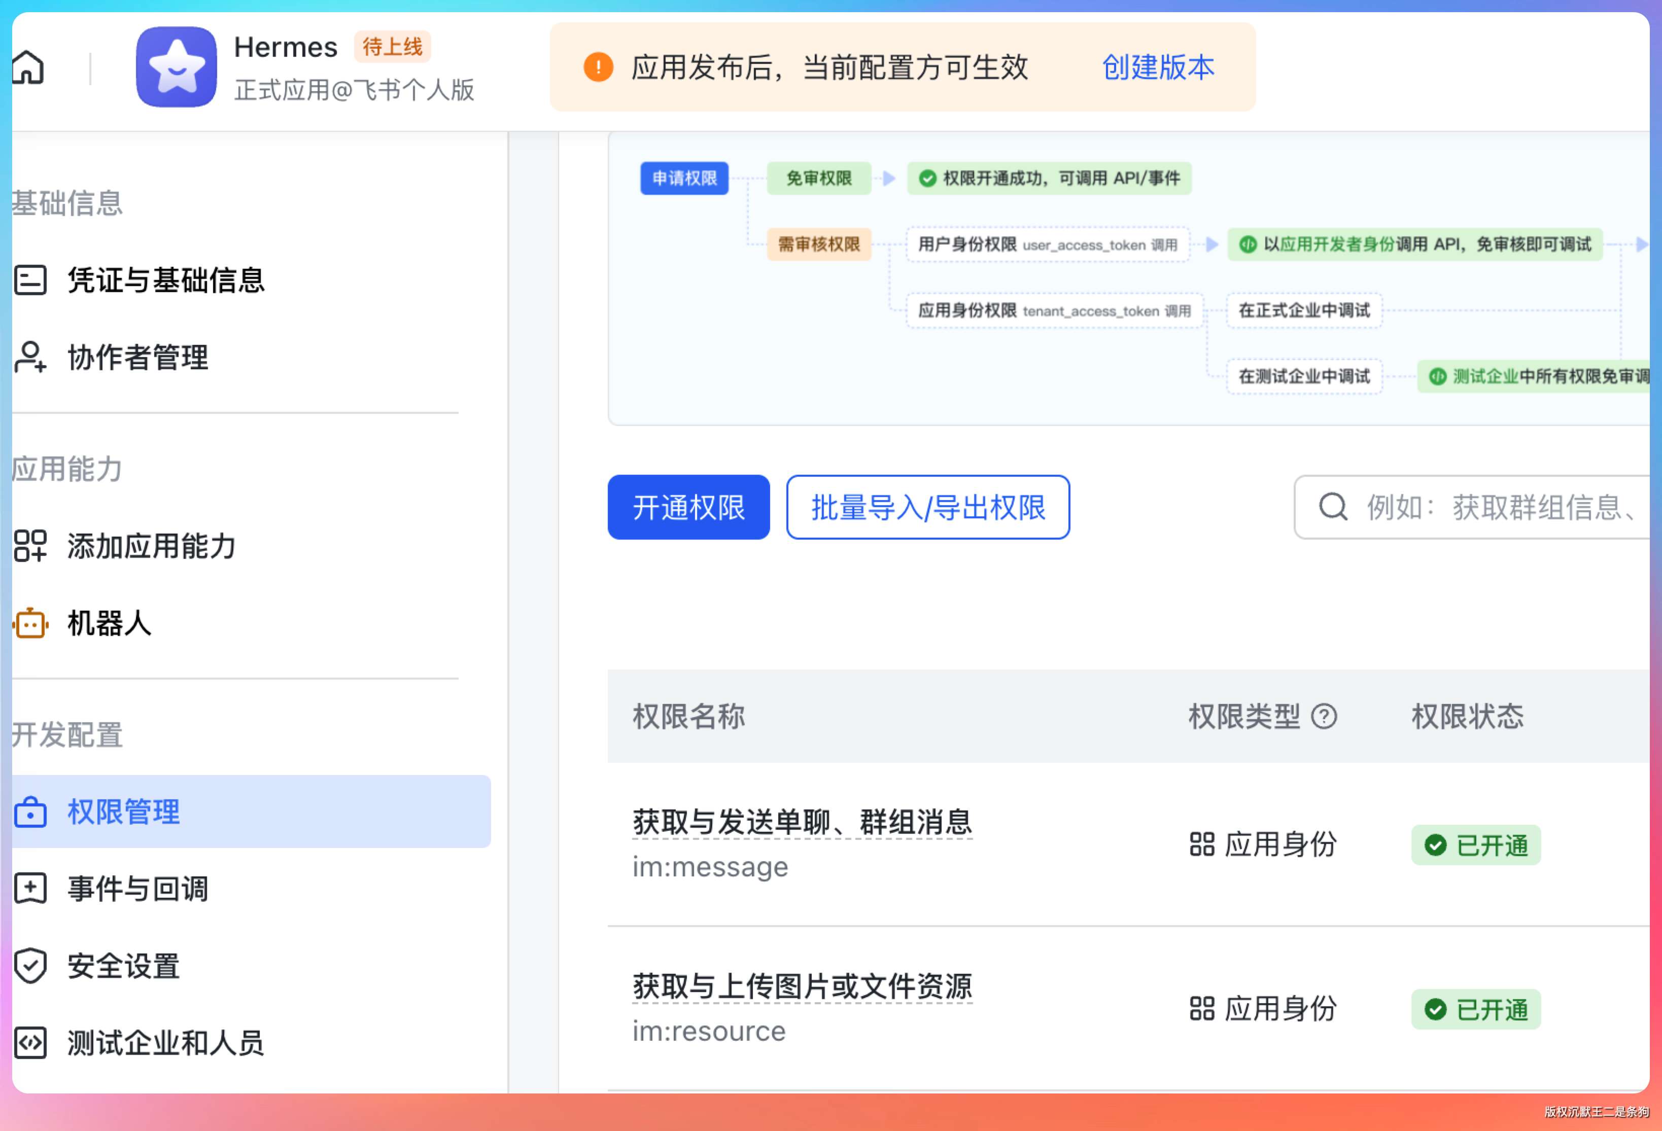Click the 获取与上传图片或文件资源 permission name
Viewport: 1662px width, 1131px height.
[802, 986]
